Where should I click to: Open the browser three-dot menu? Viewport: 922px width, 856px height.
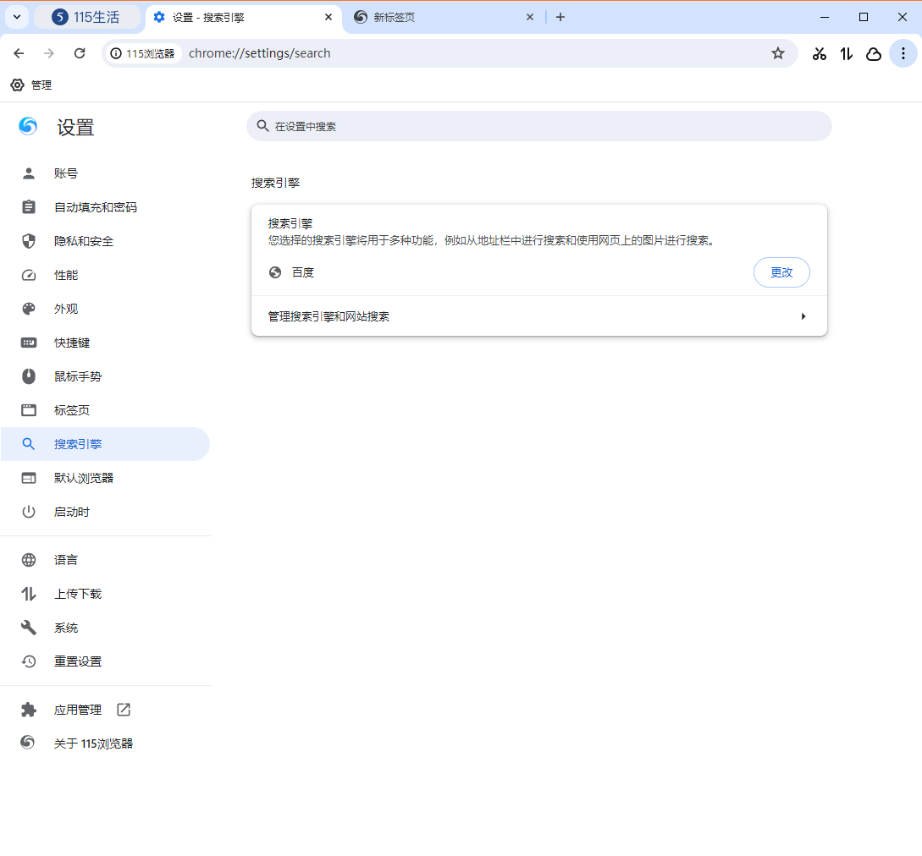pos(903,53)
